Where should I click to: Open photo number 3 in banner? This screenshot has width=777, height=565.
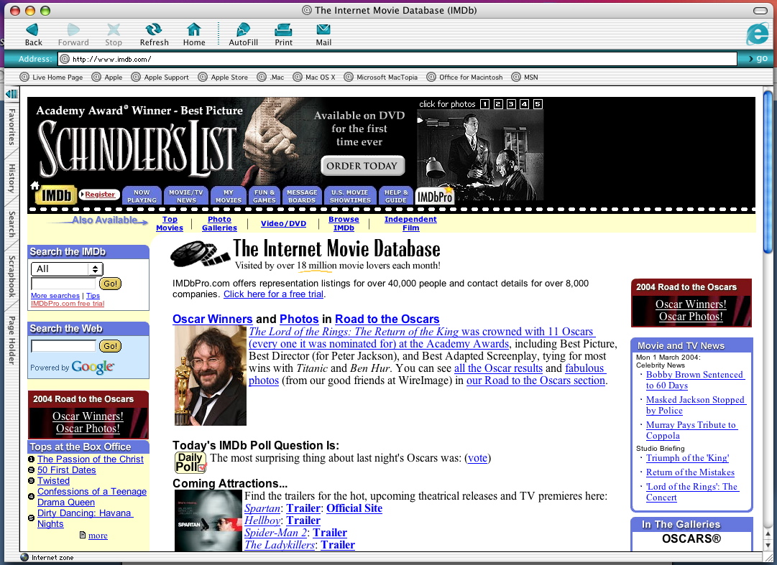pos(511,104)
